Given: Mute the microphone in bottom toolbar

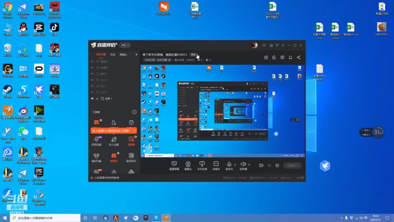Looking at the screenshot, I should 229,166.
